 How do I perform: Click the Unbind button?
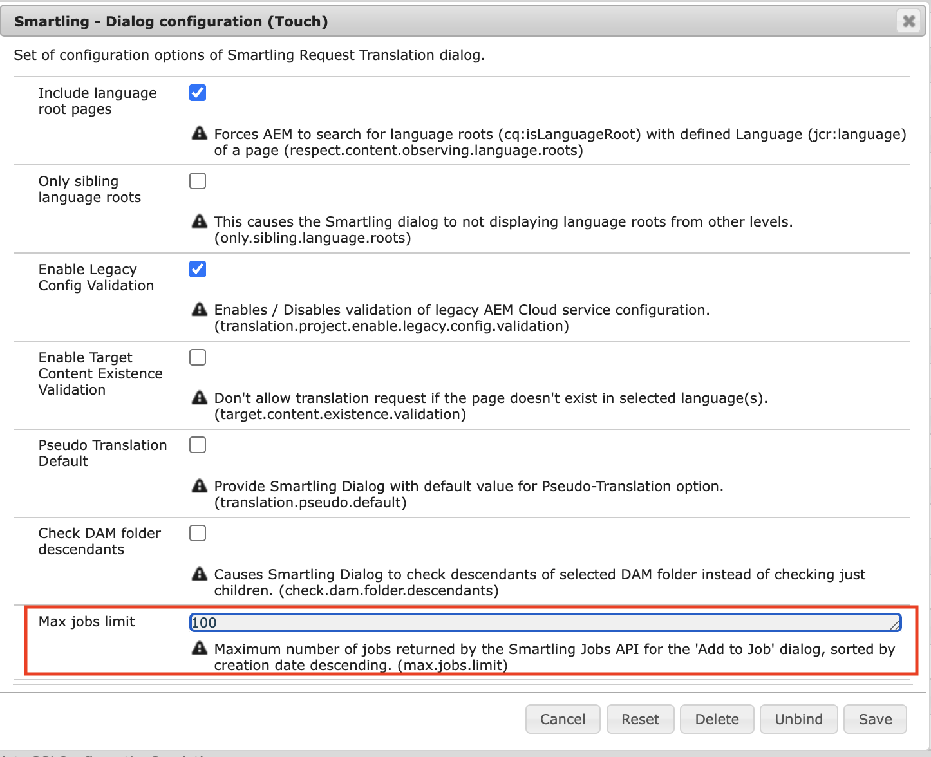[799, 719]
